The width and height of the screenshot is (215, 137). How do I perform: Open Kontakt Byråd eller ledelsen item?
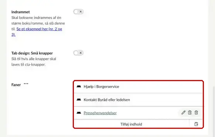[x=138, y=100]
